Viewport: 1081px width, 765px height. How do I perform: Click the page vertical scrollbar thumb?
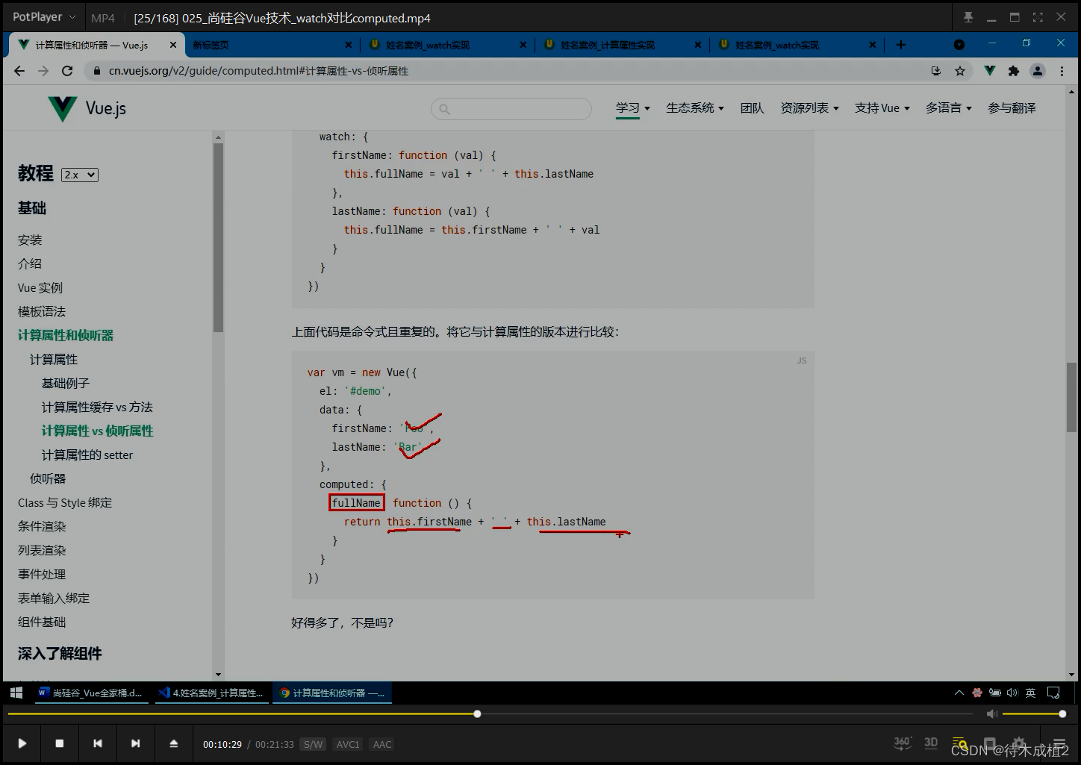1072,398
